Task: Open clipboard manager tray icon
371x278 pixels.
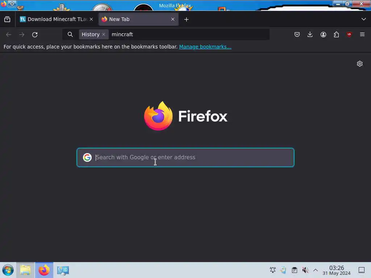Action: (294, 270)
